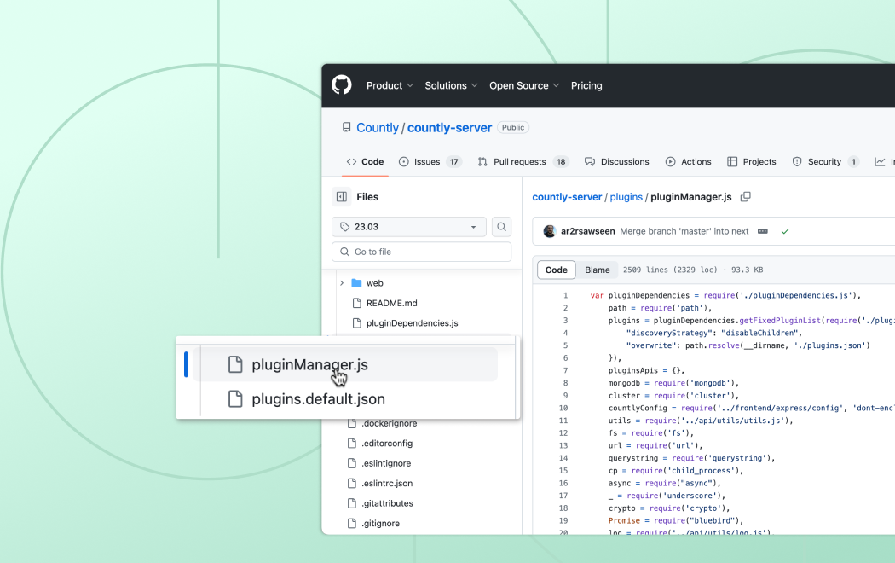
Task: Click the green commit status checkmark
Action: click(785, 230)
